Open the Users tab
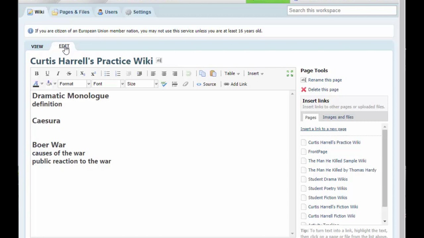 pyautogui.click(x=107, y=12)
